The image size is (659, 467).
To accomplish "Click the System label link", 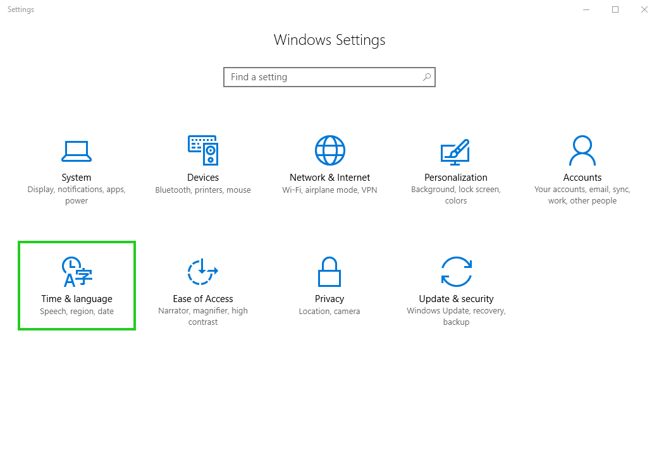I will click(x=77, y=177).
